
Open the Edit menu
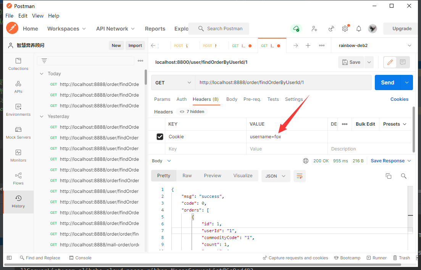23,16
